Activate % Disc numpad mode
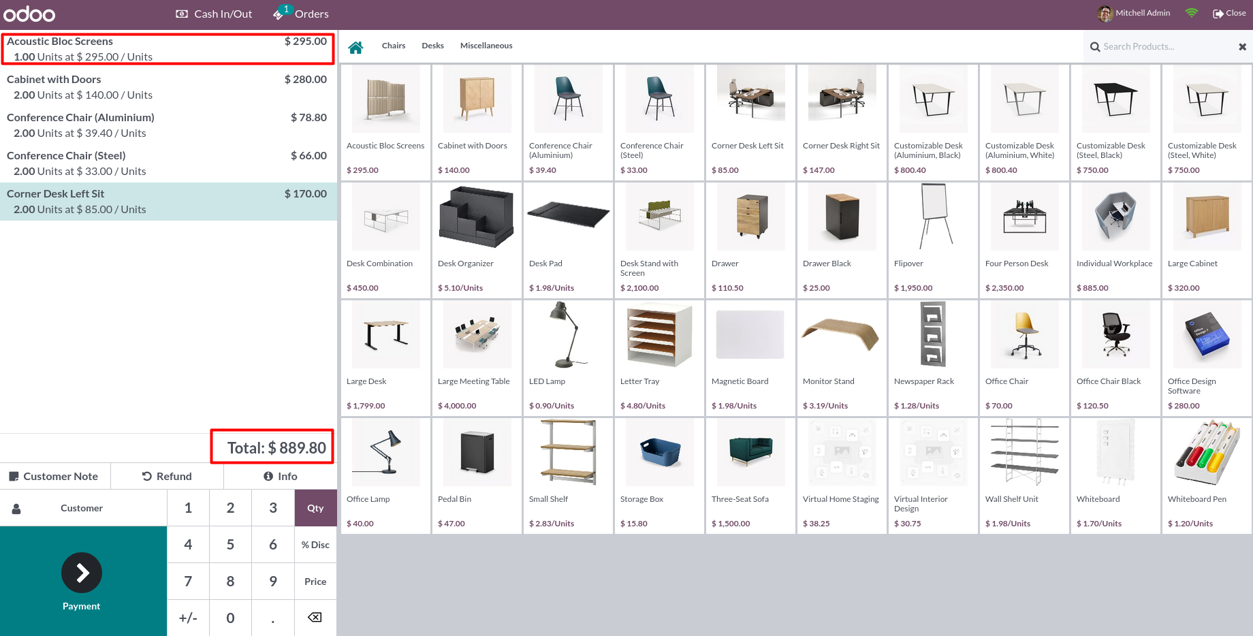This screenshot has height=636, width=1253. tap(315, 545)
